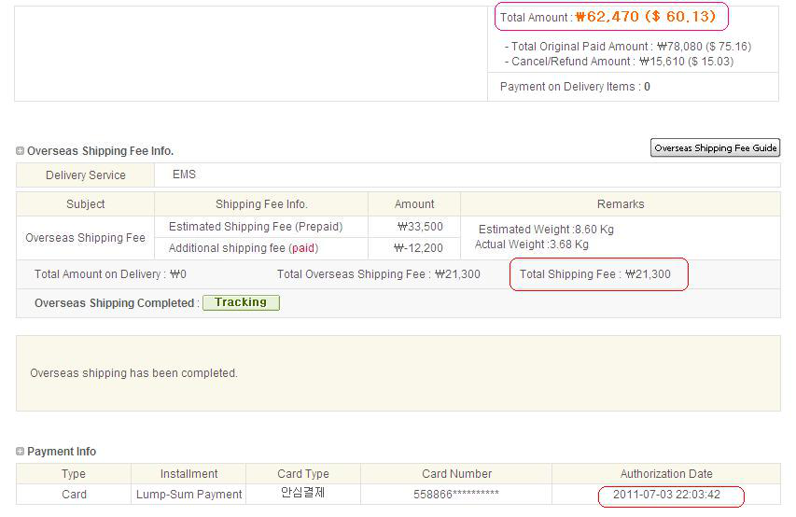Select the Estimated Shipping Fee (Prepaid) row

pyautogui.click(x=256, y=227)
